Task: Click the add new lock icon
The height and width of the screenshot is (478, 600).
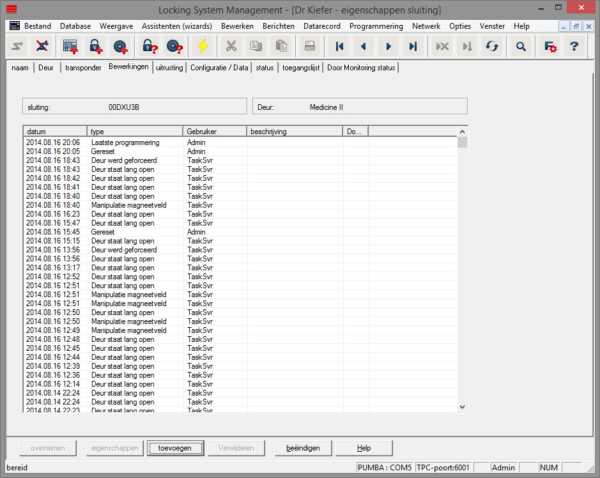Action: coord(96,46)
